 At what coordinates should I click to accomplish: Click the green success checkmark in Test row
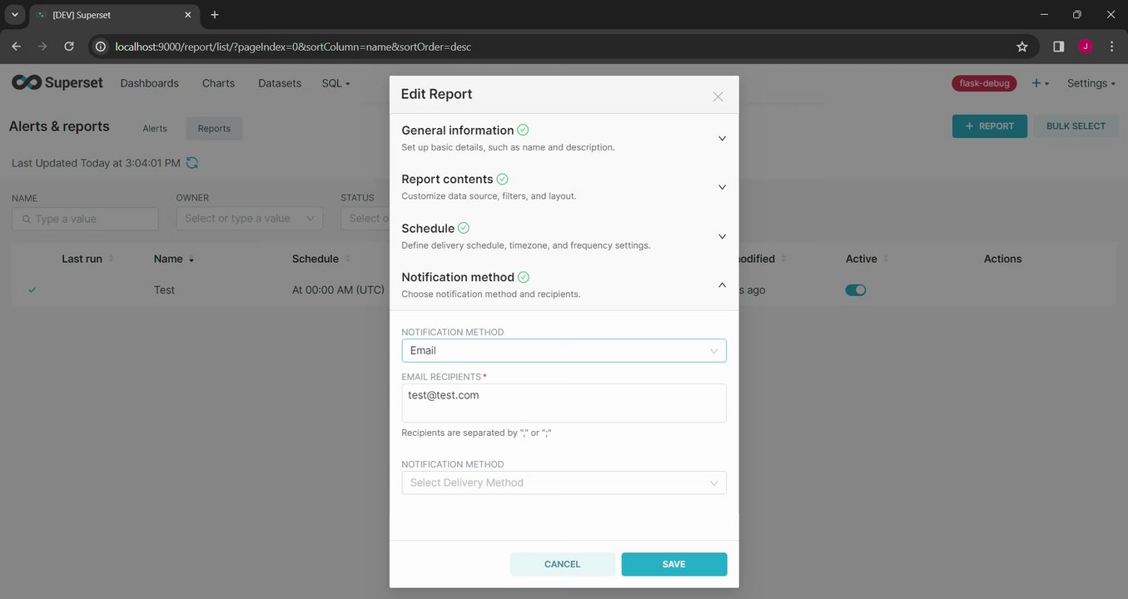coord(32,290)
